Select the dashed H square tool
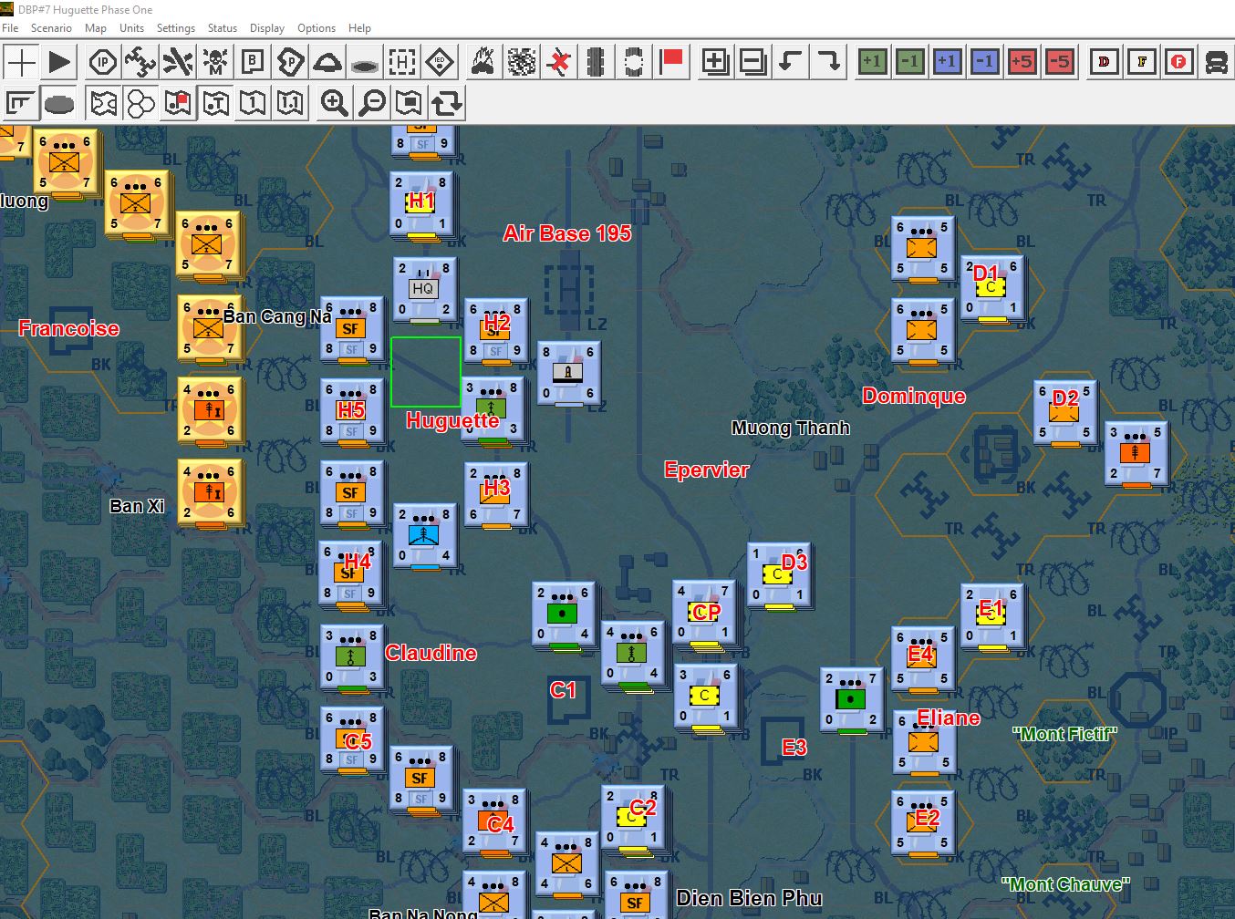This screenshot has height=919, width=1235. coord(402,62)
